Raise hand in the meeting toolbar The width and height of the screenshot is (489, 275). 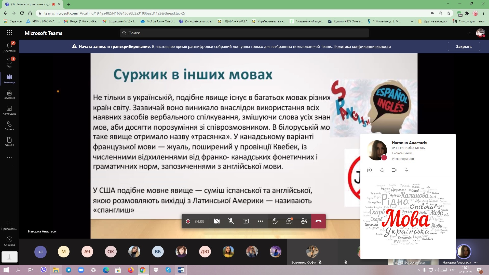tap(275, 221)
